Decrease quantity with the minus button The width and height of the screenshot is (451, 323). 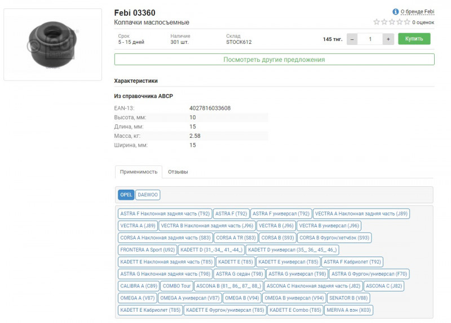coord(352,39)
